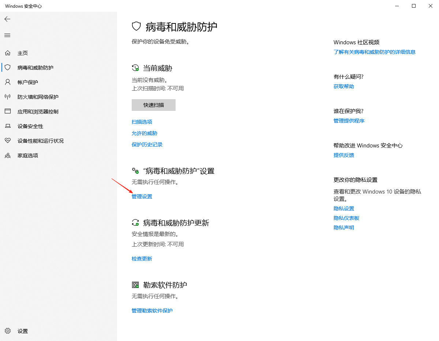Click the wireless icon for 防火墙和网络保护

coord(8,97)
